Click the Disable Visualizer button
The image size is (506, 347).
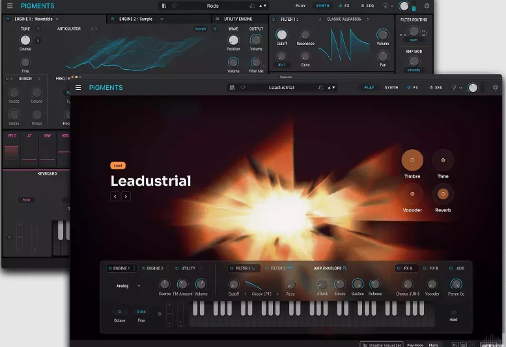382,344
